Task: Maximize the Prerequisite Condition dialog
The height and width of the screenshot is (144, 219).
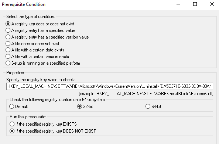Action: [x=195, y=4]
